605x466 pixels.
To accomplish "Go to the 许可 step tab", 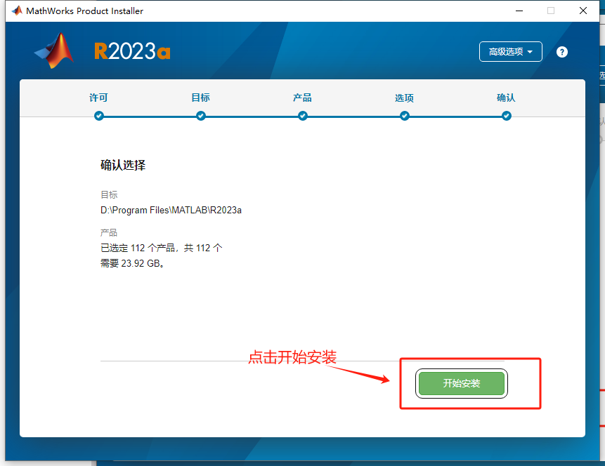I will click(x=99, y=98).
